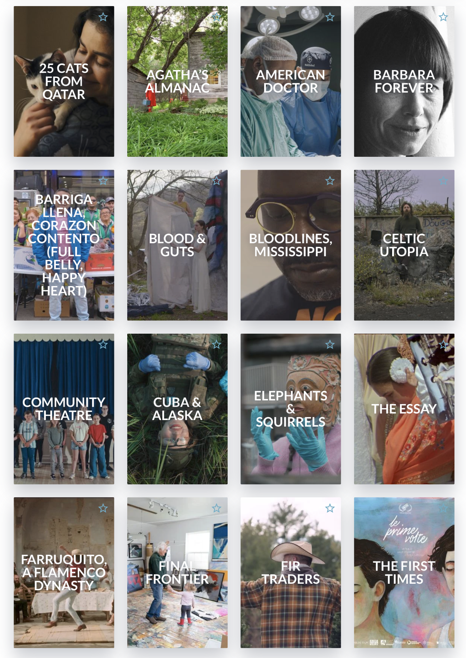This screenshot has height=658, width=466.
Task: Open the American Doctor title link
Action: [291, 81]
